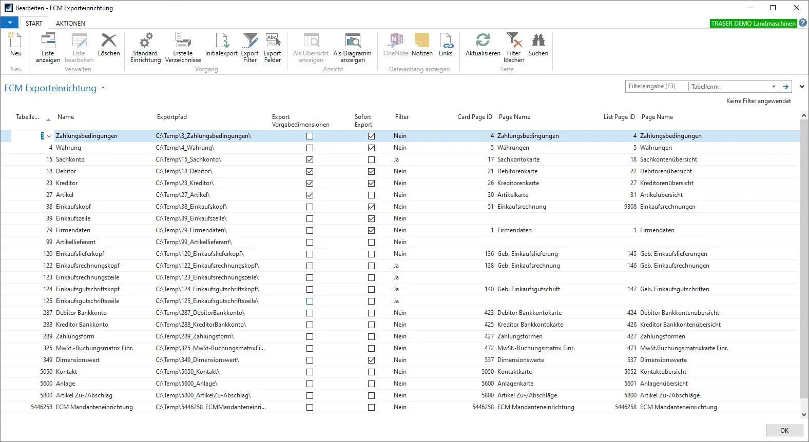This screenshot has width=809, height=442.
Task: Open the Links icon
Action: coord(446,45)
